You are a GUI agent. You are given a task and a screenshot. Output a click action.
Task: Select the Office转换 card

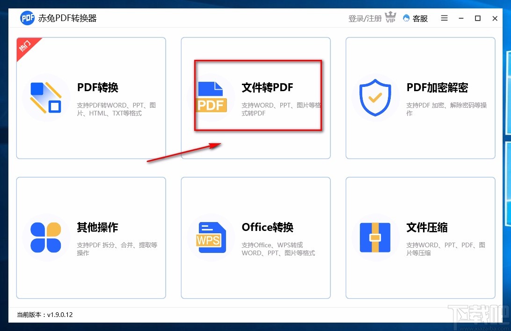click(x=255, y=237)
